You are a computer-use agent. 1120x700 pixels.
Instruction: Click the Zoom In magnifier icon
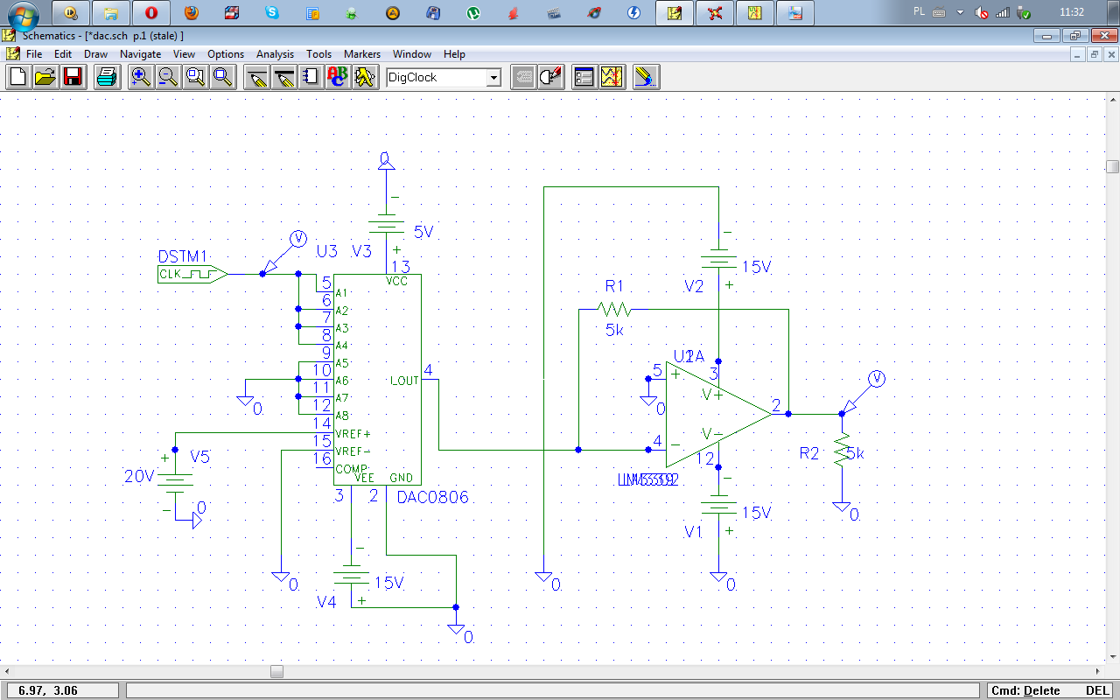coord(140,77)
